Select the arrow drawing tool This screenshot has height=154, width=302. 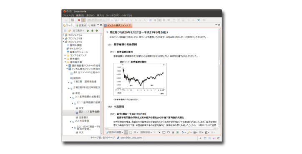coord(159,132)
